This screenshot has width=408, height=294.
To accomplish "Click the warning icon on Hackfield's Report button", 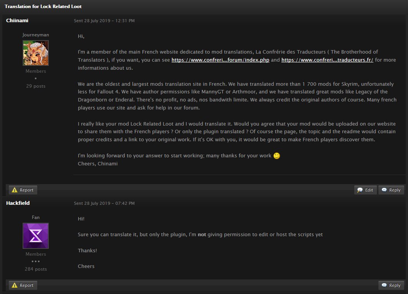I will pos(15,285).
